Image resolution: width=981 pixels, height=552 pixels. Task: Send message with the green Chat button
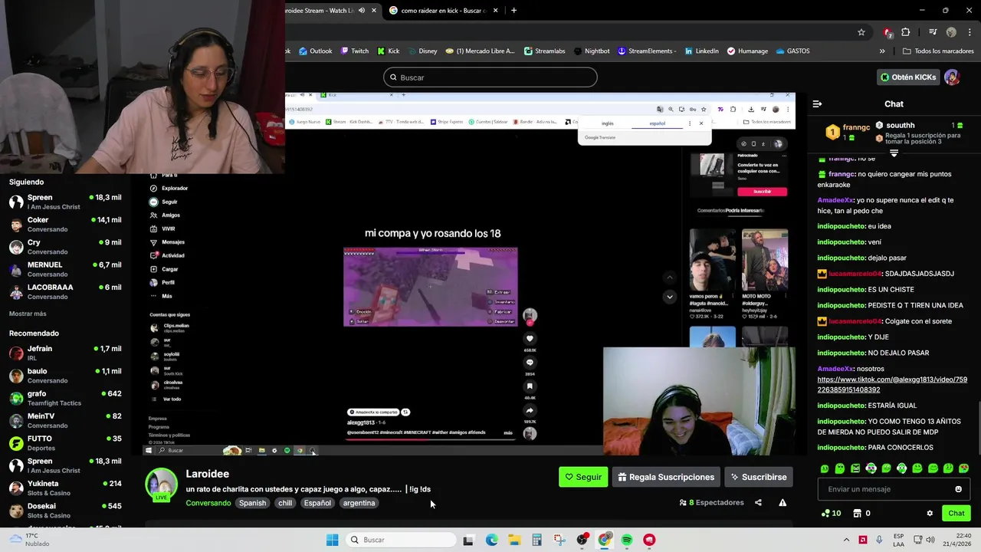point(956,514)
